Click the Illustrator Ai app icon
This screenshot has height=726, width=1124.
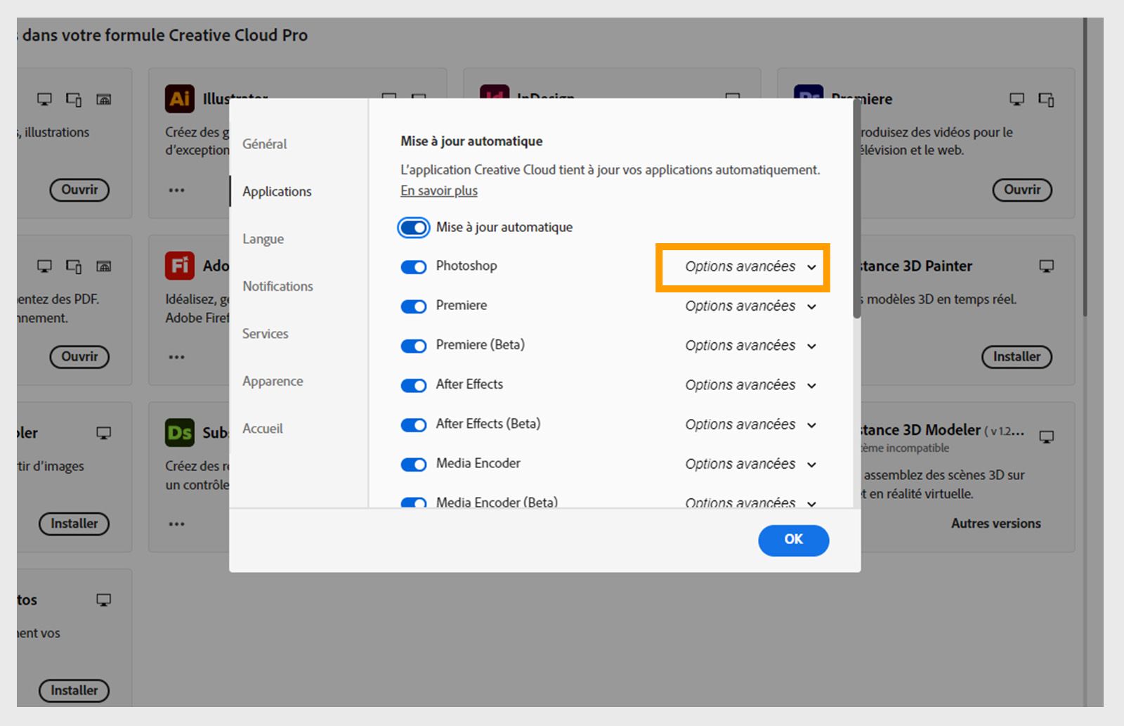click(180, 99)
